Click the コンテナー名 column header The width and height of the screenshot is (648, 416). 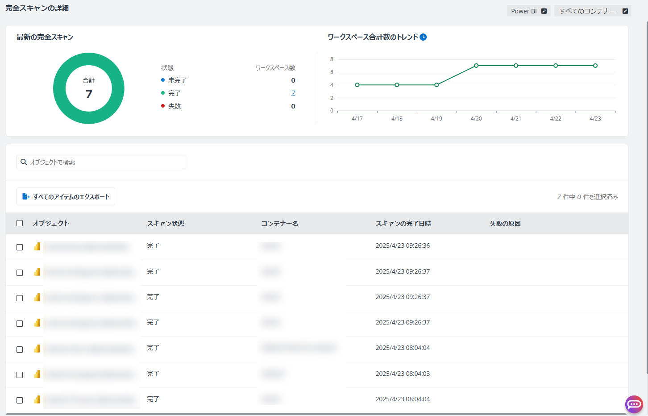[x=280, y=223]
